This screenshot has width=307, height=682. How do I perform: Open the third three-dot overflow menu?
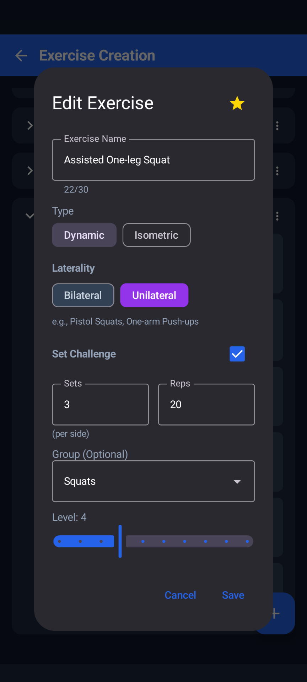tap(277, 216)
